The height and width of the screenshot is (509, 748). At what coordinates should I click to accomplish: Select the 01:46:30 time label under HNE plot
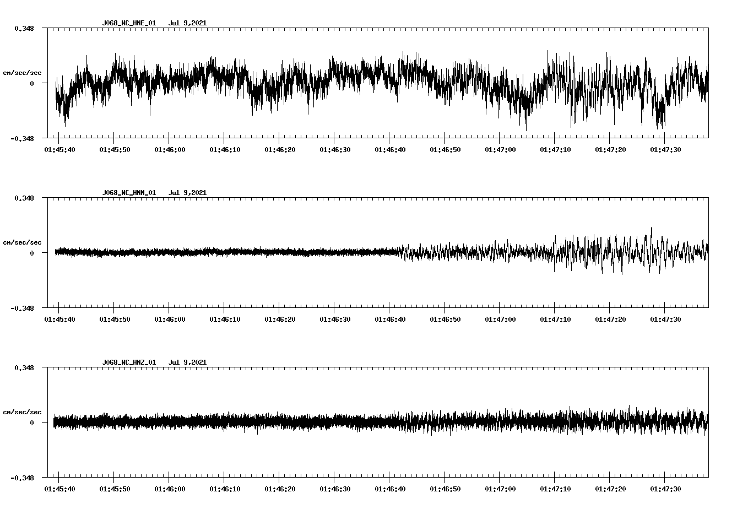pyautogui.click(x=335, y=150)
